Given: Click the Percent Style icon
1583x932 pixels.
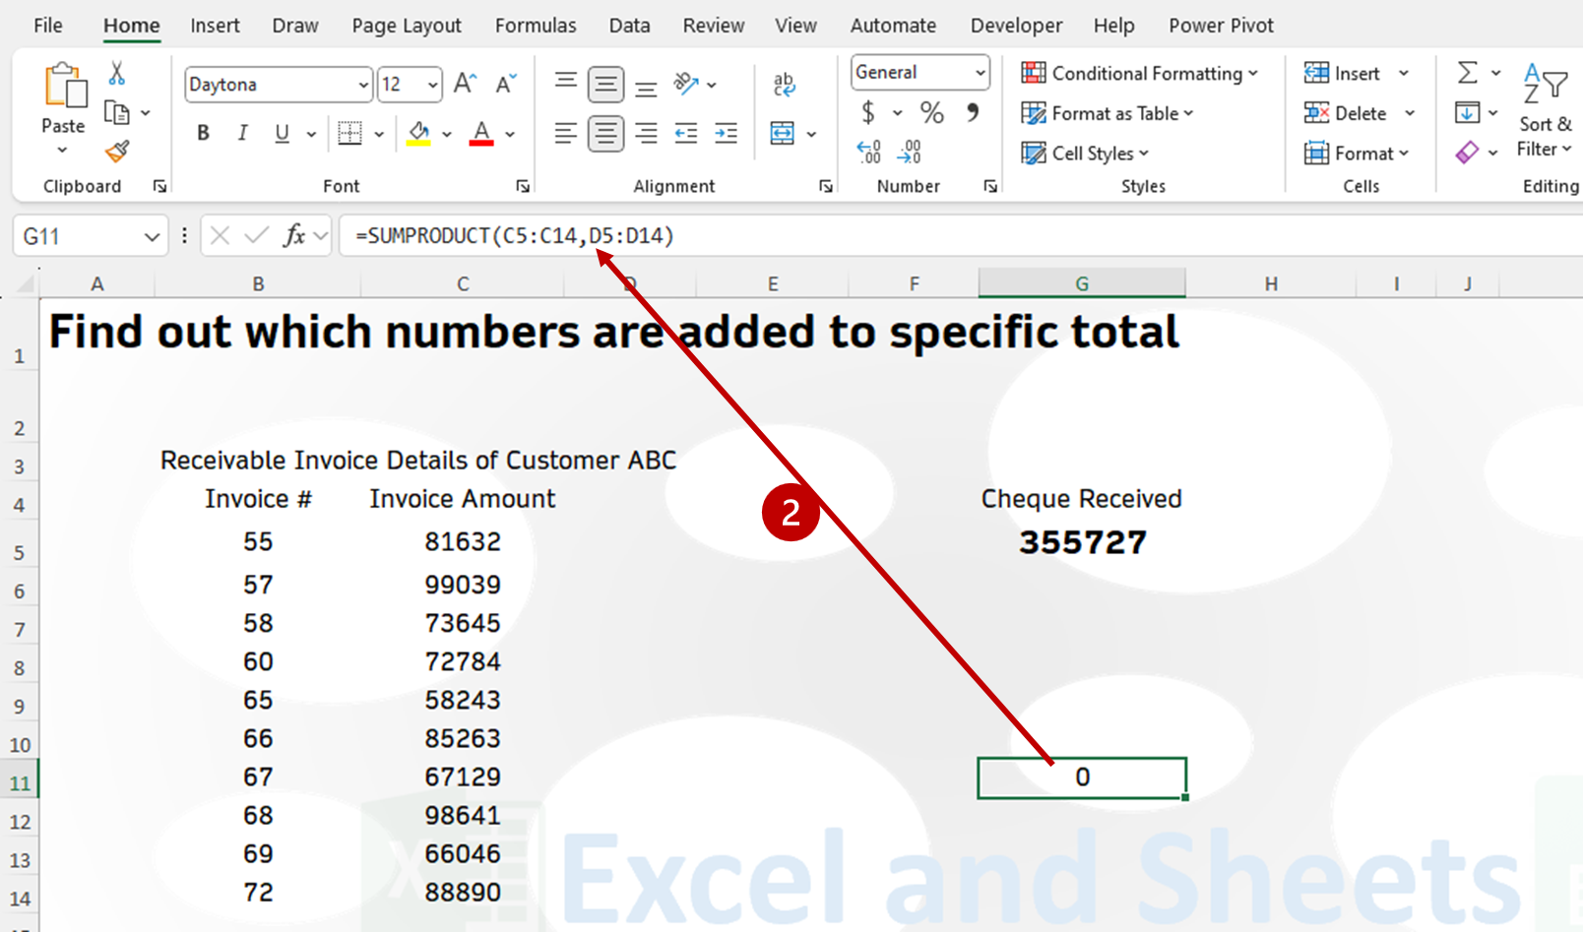Looking at the screenshot, I should pos(931,112).
